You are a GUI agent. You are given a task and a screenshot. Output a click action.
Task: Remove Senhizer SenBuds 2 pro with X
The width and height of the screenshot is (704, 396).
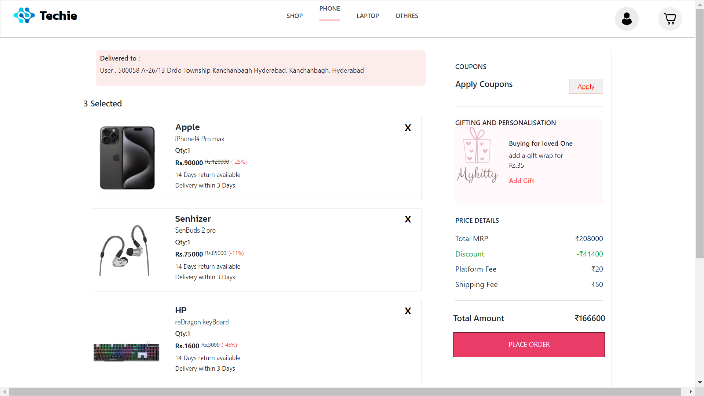[408, 219]
